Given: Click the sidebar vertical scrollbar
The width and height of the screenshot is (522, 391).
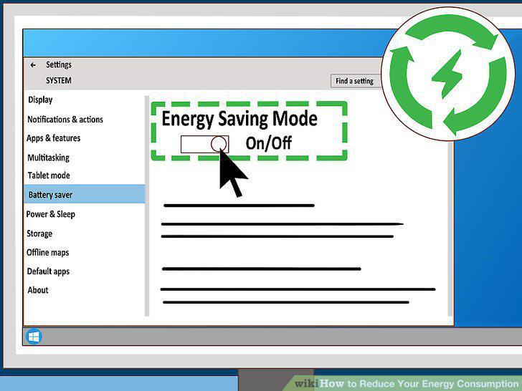Looking at the screenshot, I should 147,206.
